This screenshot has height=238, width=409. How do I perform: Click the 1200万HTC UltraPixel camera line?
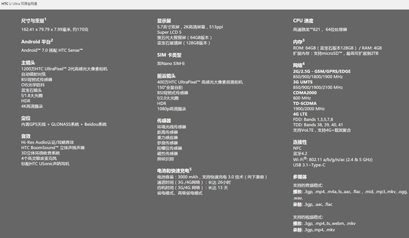[x=64, y=69]
